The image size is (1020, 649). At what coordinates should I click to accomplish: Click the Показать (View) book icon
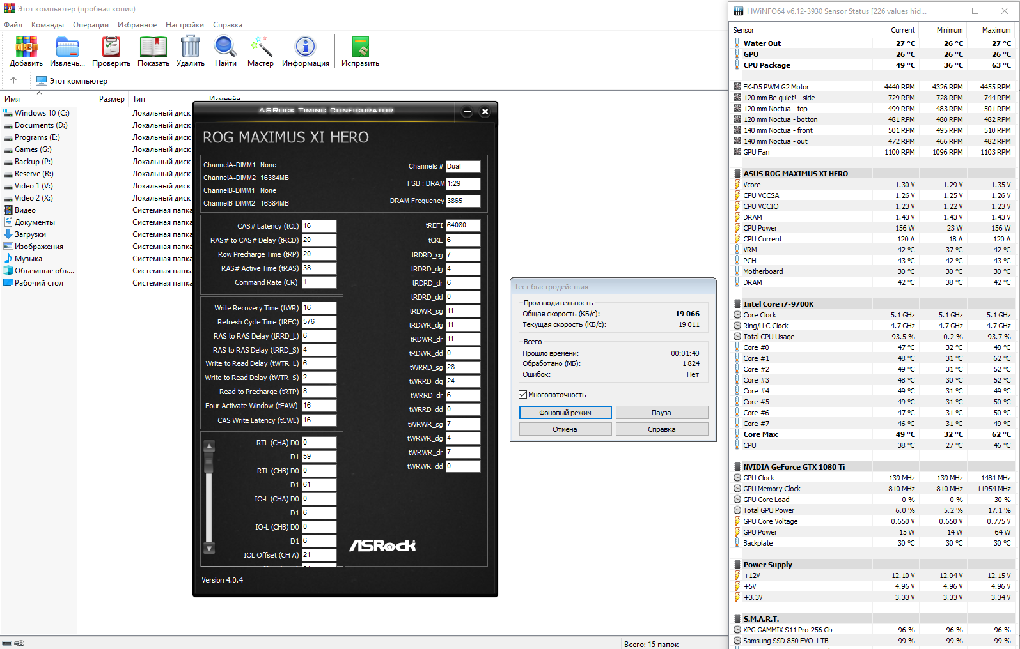(x=153, y=47)
